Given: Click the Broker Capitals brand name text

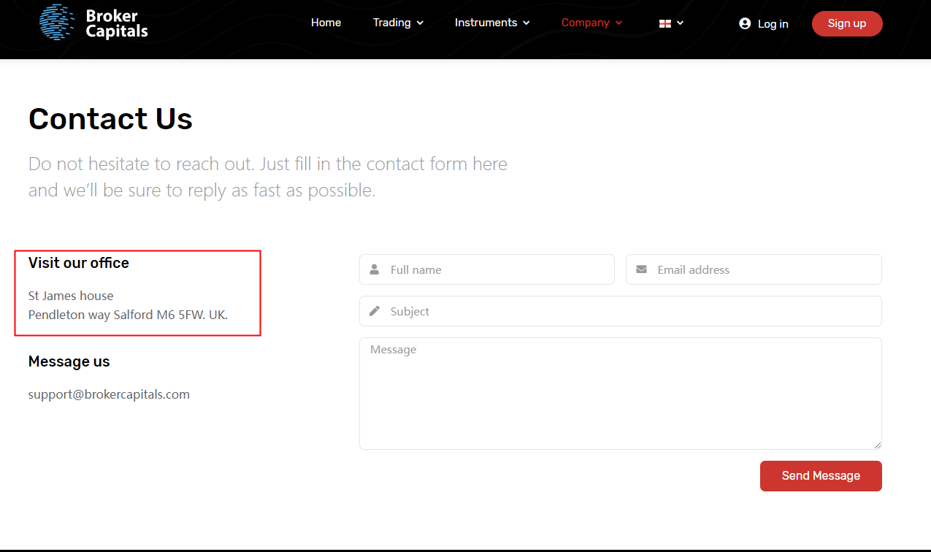Looking at the screenshot, I should [117, 23].
